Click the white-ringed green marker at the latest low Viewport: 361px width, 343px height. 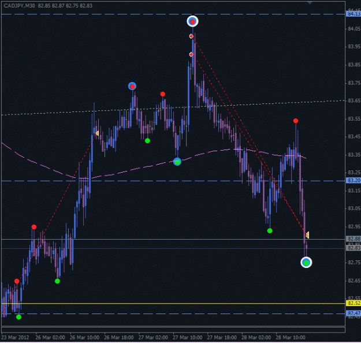[x=306, y=262]
